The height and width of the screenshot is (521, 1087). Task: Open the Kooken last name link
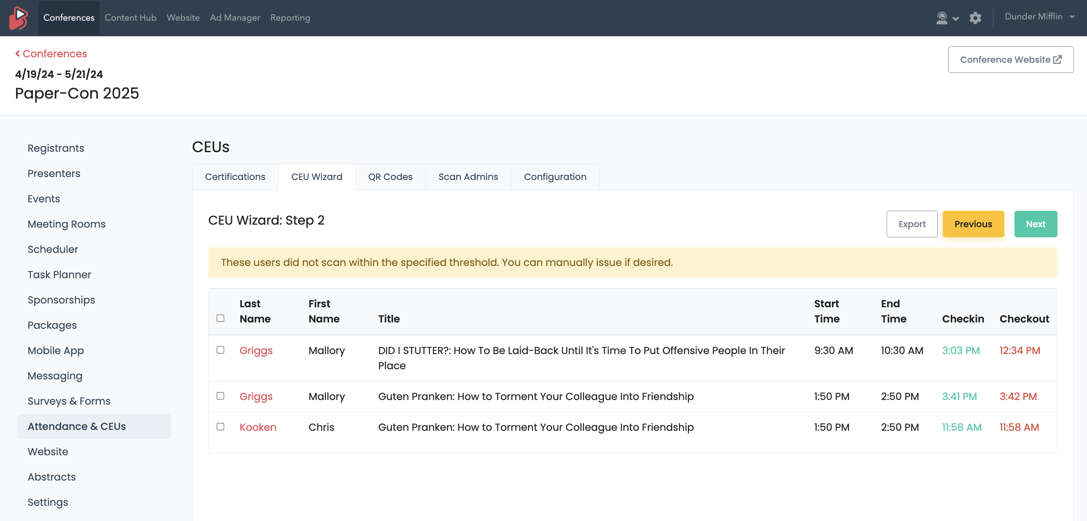257,427
